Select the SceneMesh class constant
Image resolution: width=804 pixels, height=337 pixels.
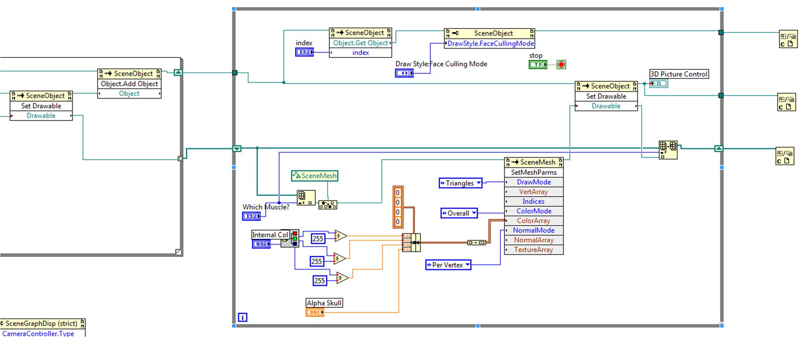pyautogui.click(x=315, y=176)
